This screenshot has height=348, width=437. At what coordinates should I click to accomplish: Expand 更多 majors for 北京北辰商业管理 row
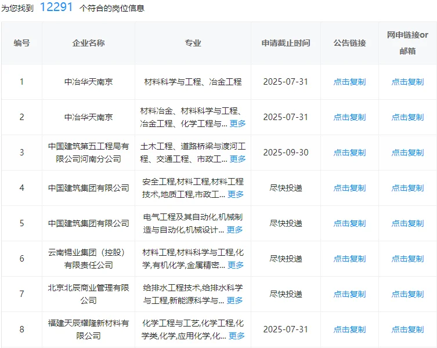click(x=234, y=300)
